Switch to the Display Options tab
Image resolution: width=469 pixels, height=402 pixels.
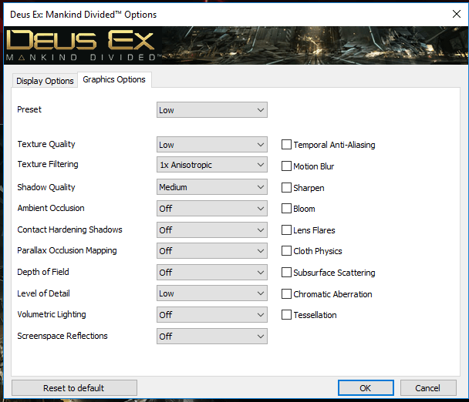coord(45,81)
